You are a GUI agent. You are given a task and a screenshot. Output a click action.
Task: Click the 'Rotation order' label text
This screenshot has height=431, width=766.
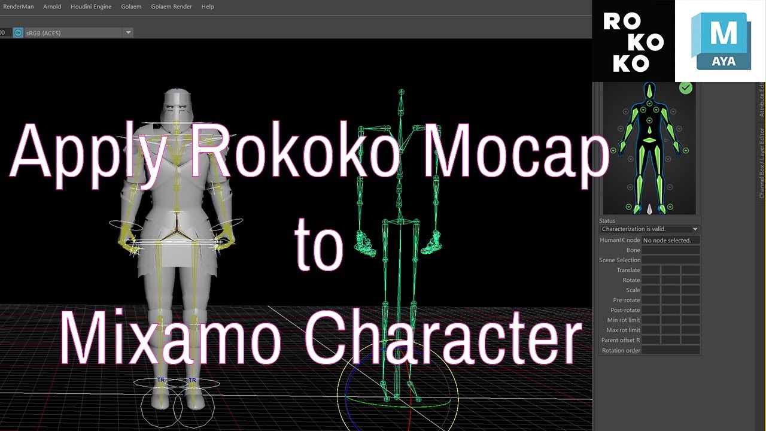coord(621,350)
